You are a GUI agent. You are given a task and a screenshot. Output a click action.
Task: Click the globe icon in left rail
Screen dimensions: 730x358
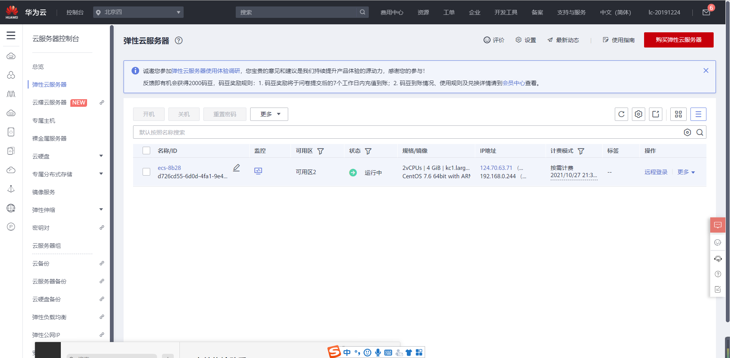[x=11, y=208]
